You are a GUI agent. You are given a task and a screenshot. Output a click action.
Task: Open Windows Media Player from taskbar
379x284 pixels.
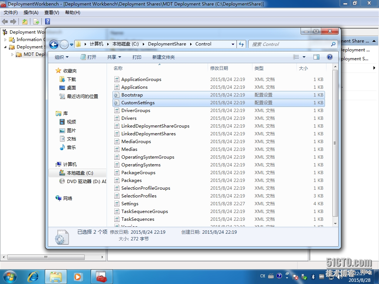point(78,277)
